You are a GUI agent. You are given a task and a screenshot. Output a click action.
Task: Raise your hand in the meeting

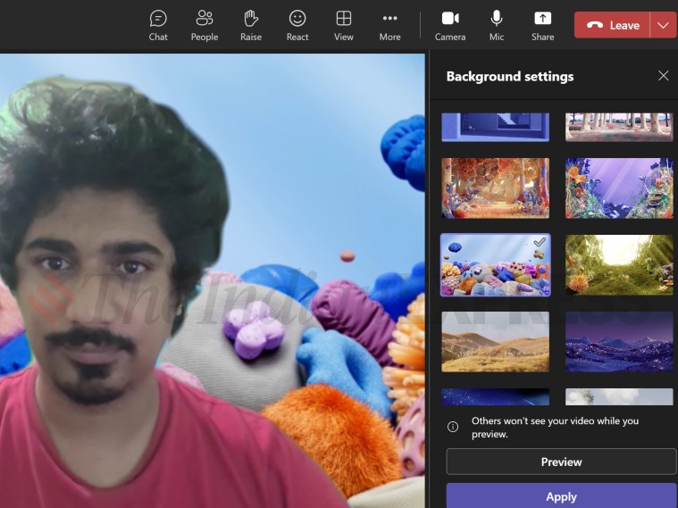click(251, 26)
